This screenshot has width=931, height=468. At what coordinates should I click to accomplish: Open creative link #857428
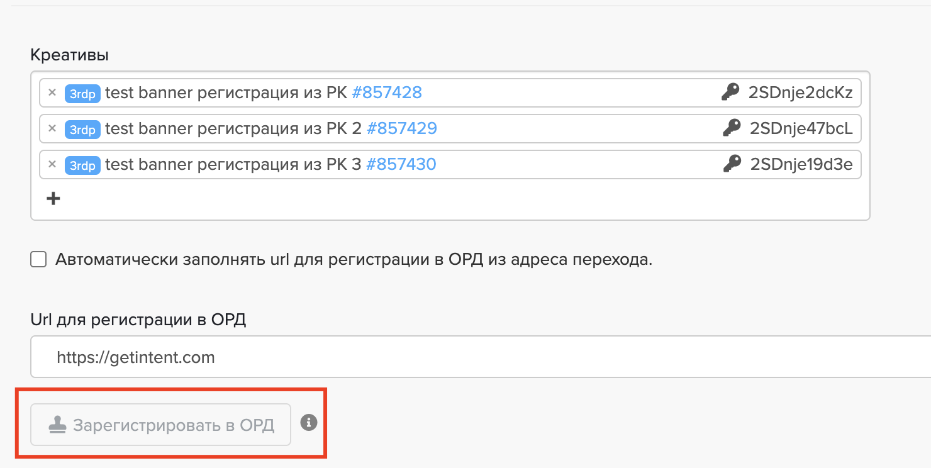click(x=387, y=93)
